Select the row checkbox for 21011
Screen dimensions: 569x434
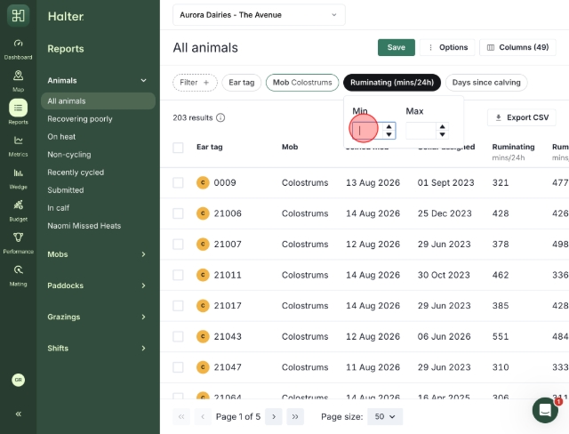coord(178,275)
